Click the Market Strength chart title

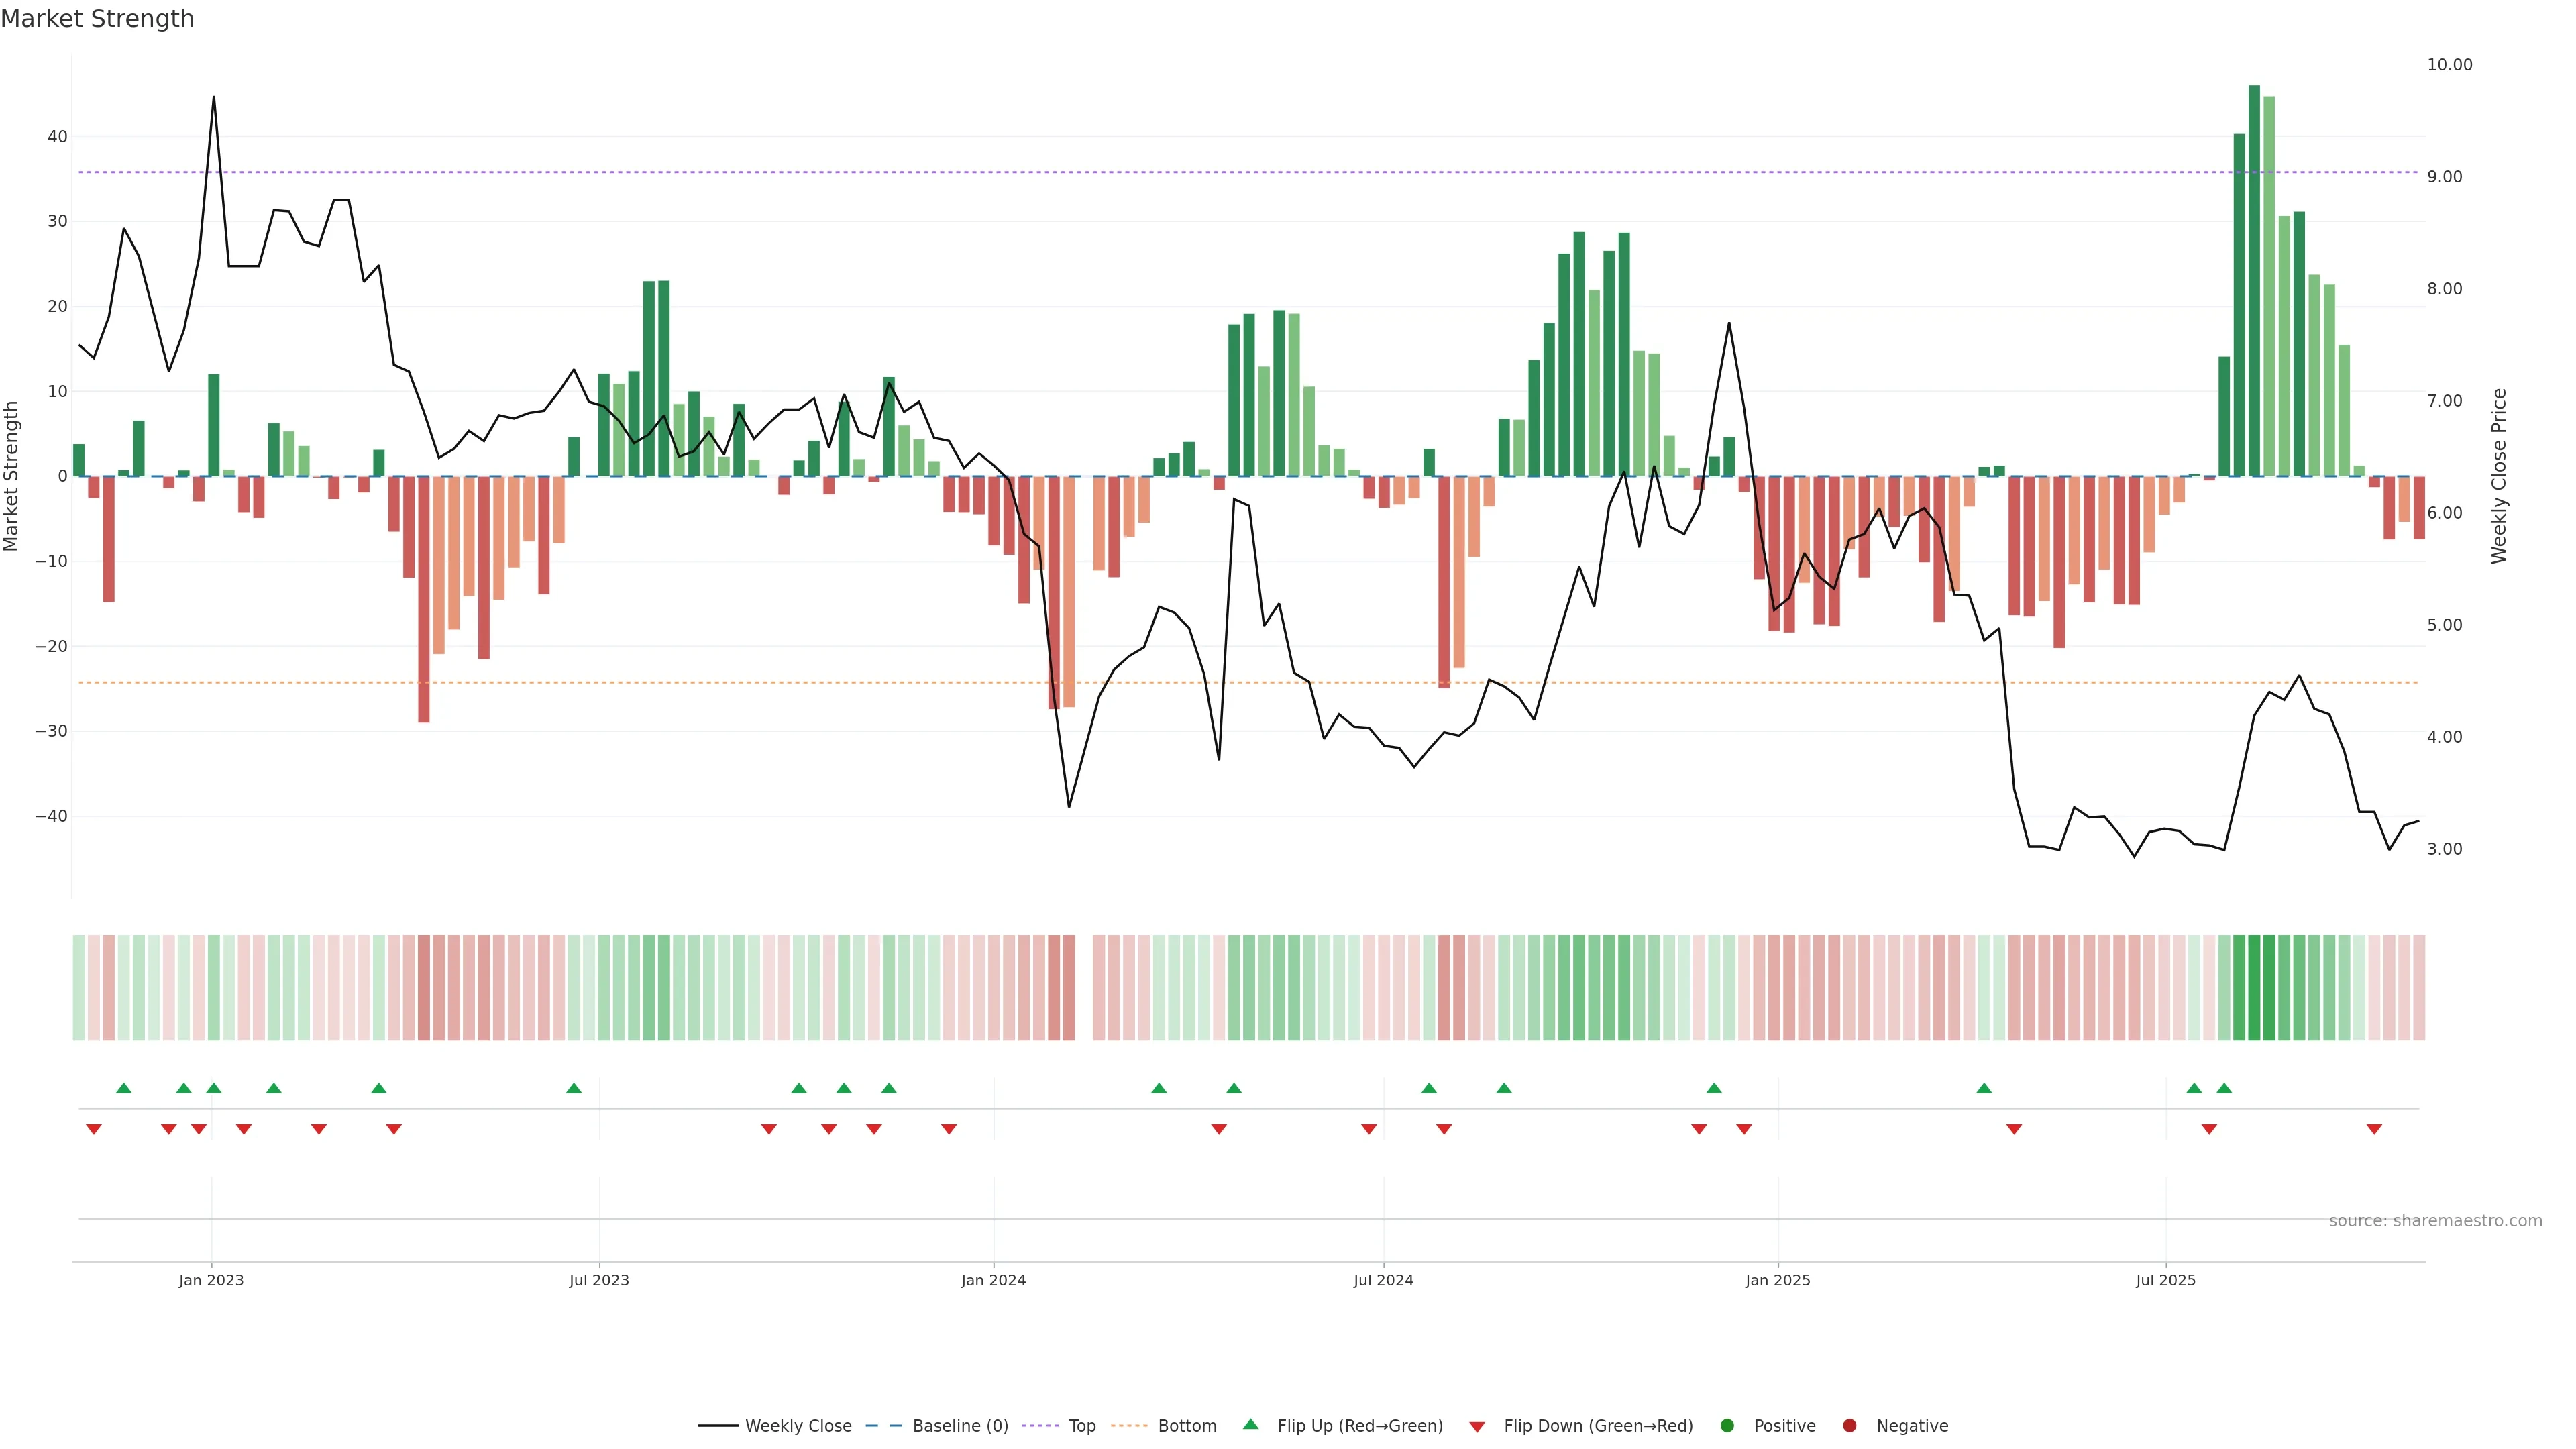click(97, 19)
